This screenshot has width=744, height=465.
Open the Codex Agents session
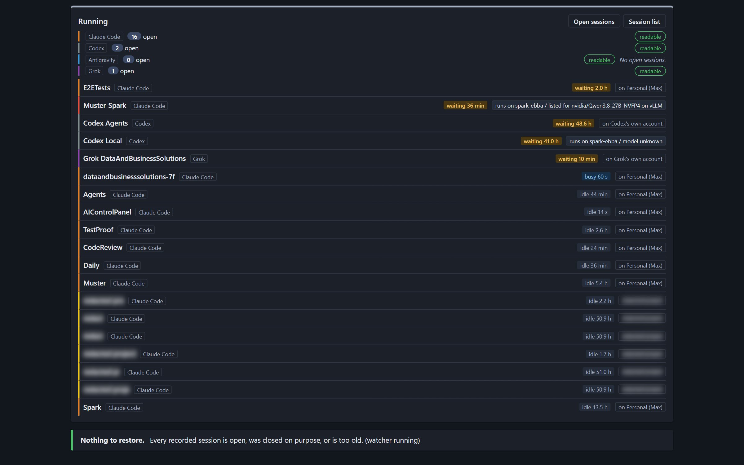tap(105, 123)
